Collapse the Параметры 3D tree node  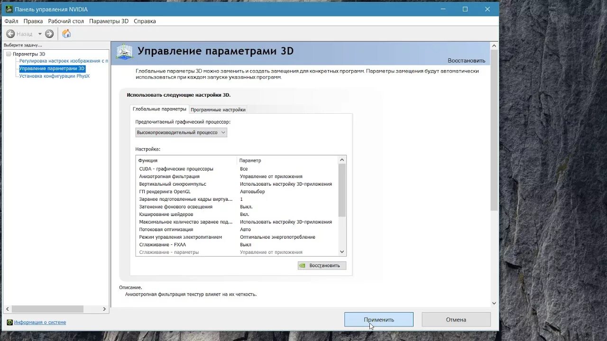[9, 54]
